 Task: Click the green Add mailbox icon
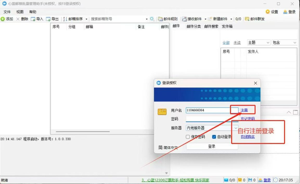tap(3, 19)
